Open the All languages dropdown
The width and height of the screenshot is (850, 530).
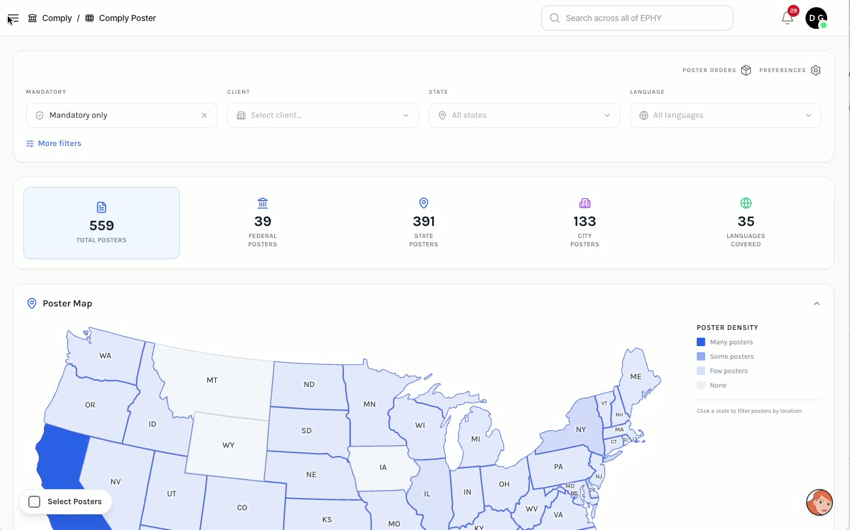726,115
